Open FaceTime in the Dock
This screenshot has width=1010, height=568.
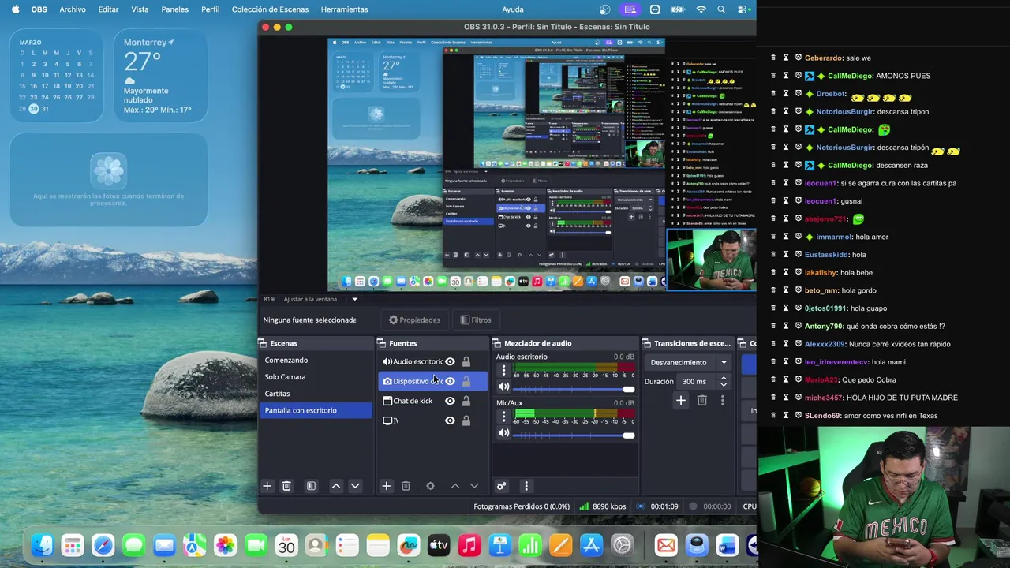point(256,545)
